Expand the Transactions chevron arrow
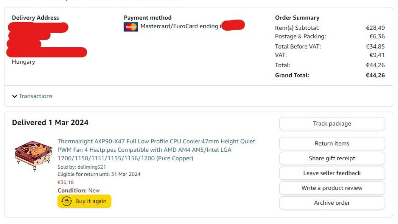Screen dimensions: 398x224 (15, 96)
